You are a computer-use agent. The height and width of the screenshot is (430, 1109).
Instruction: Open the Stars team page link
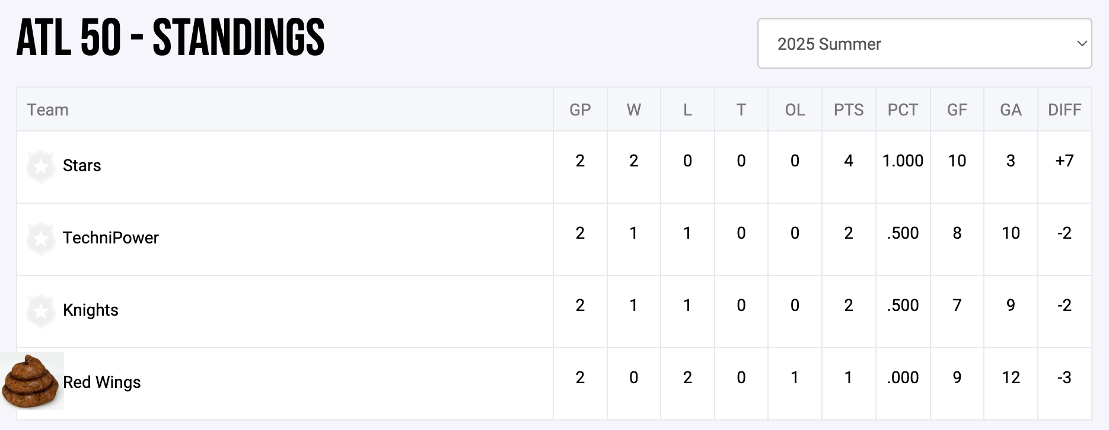82,166
